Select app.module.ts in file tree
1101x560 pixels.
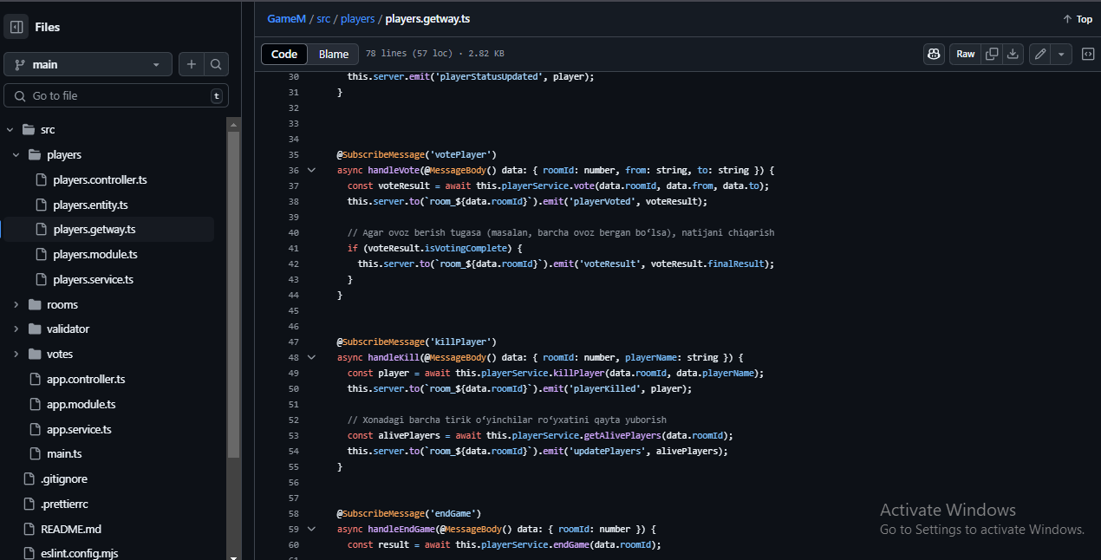pyautogui.click(x=81, y=404)
